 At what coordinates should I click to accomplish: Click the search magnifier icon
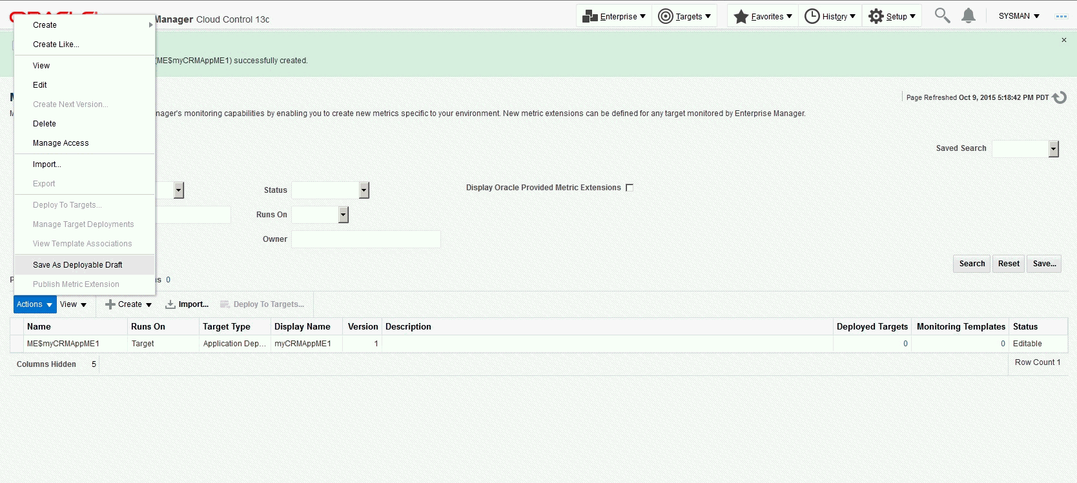(x=942, y=15)
